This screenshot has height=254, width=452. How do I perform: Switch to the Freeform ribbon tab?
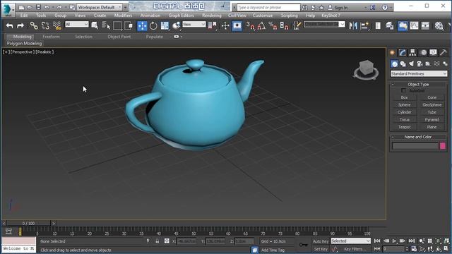[51, 37]
